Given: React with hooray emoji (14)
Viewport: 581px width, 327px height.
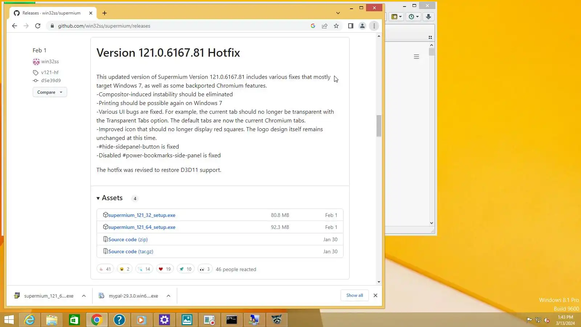Looking at the screenshot, I should [144, 269].
